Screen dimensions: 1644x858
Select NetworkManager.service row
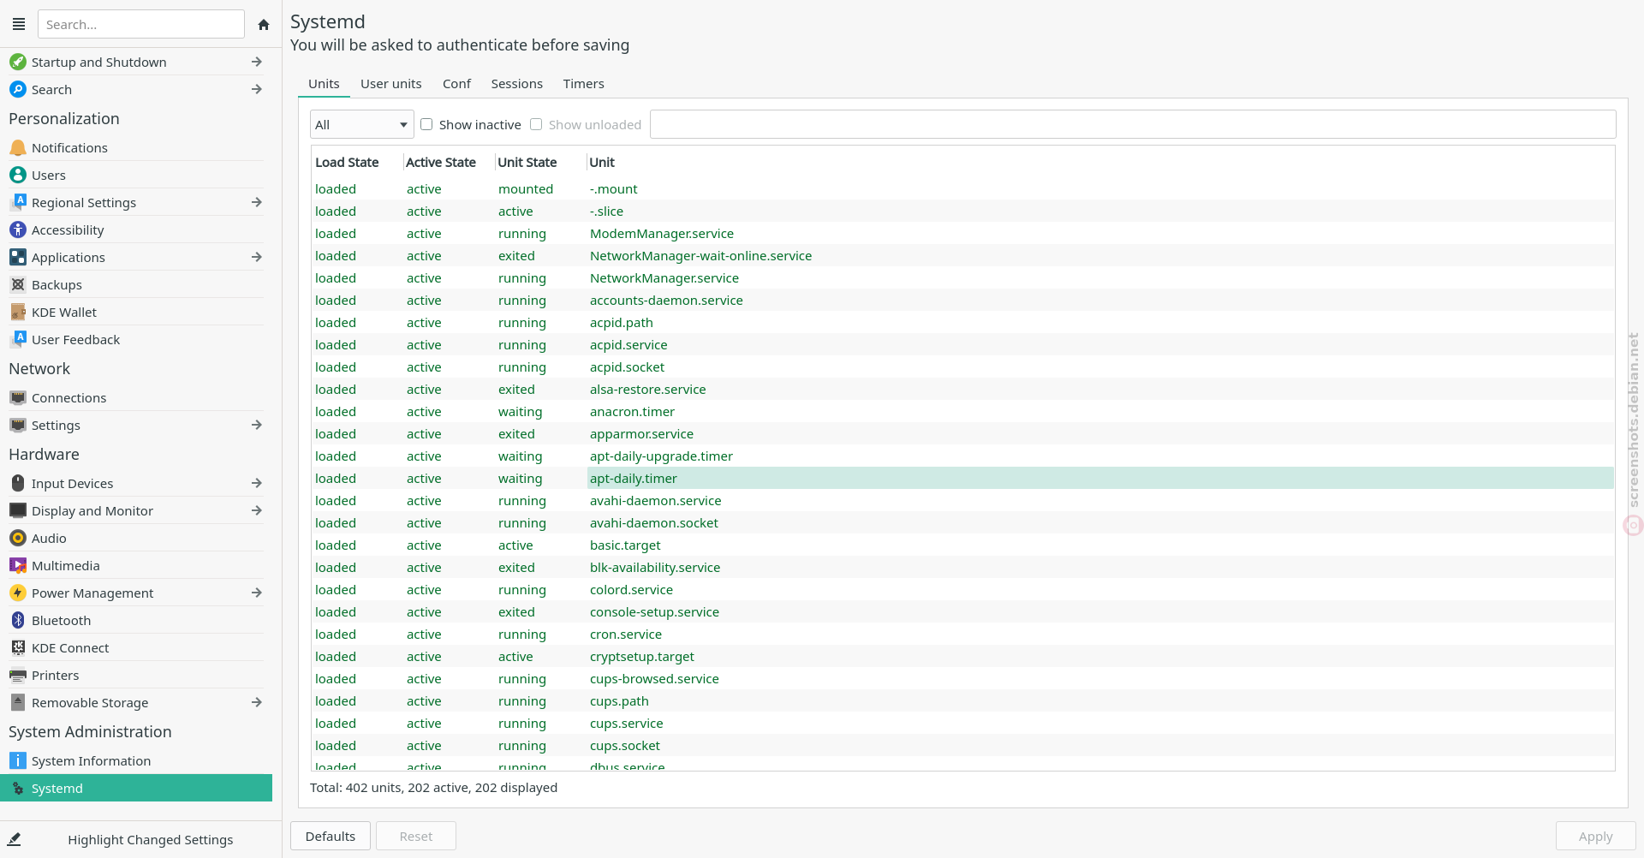(x=962, y=277)
